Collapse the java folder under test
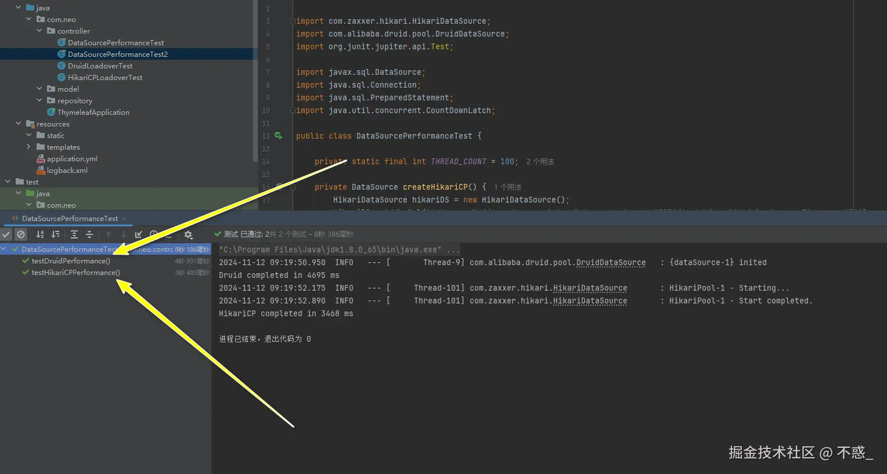The width and height of the screenshot is (887, 474). point(19,193)
